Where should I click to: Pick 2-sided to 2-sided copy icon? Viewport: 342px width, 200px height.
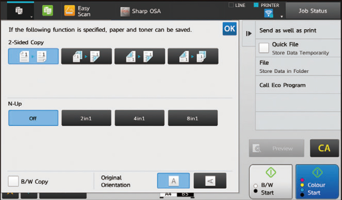coord(140,56)
